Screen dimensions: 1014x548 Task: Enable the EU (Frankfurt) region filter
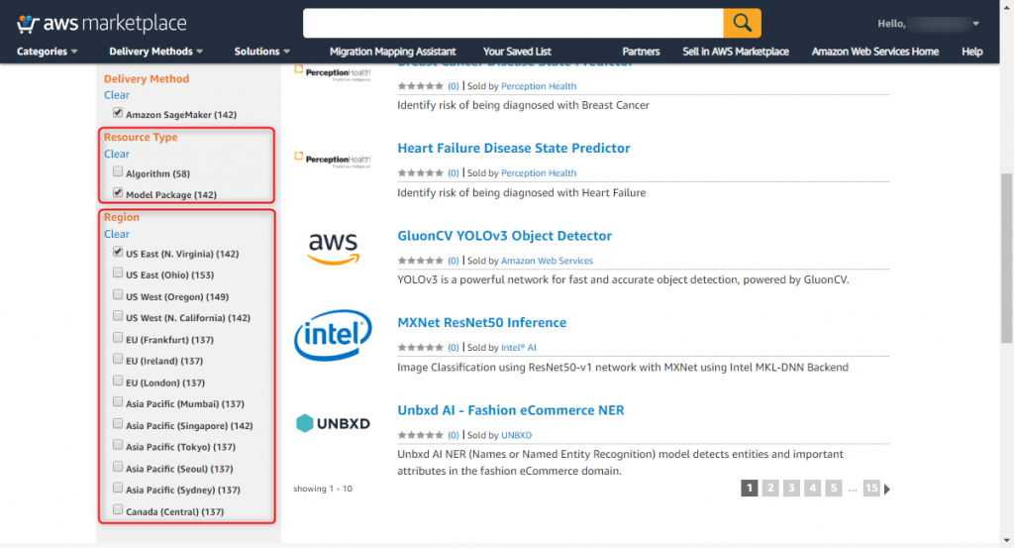[118, 338]
